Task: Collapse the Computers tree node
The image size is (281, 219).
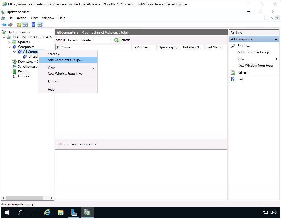Action: tap(9, 47)
